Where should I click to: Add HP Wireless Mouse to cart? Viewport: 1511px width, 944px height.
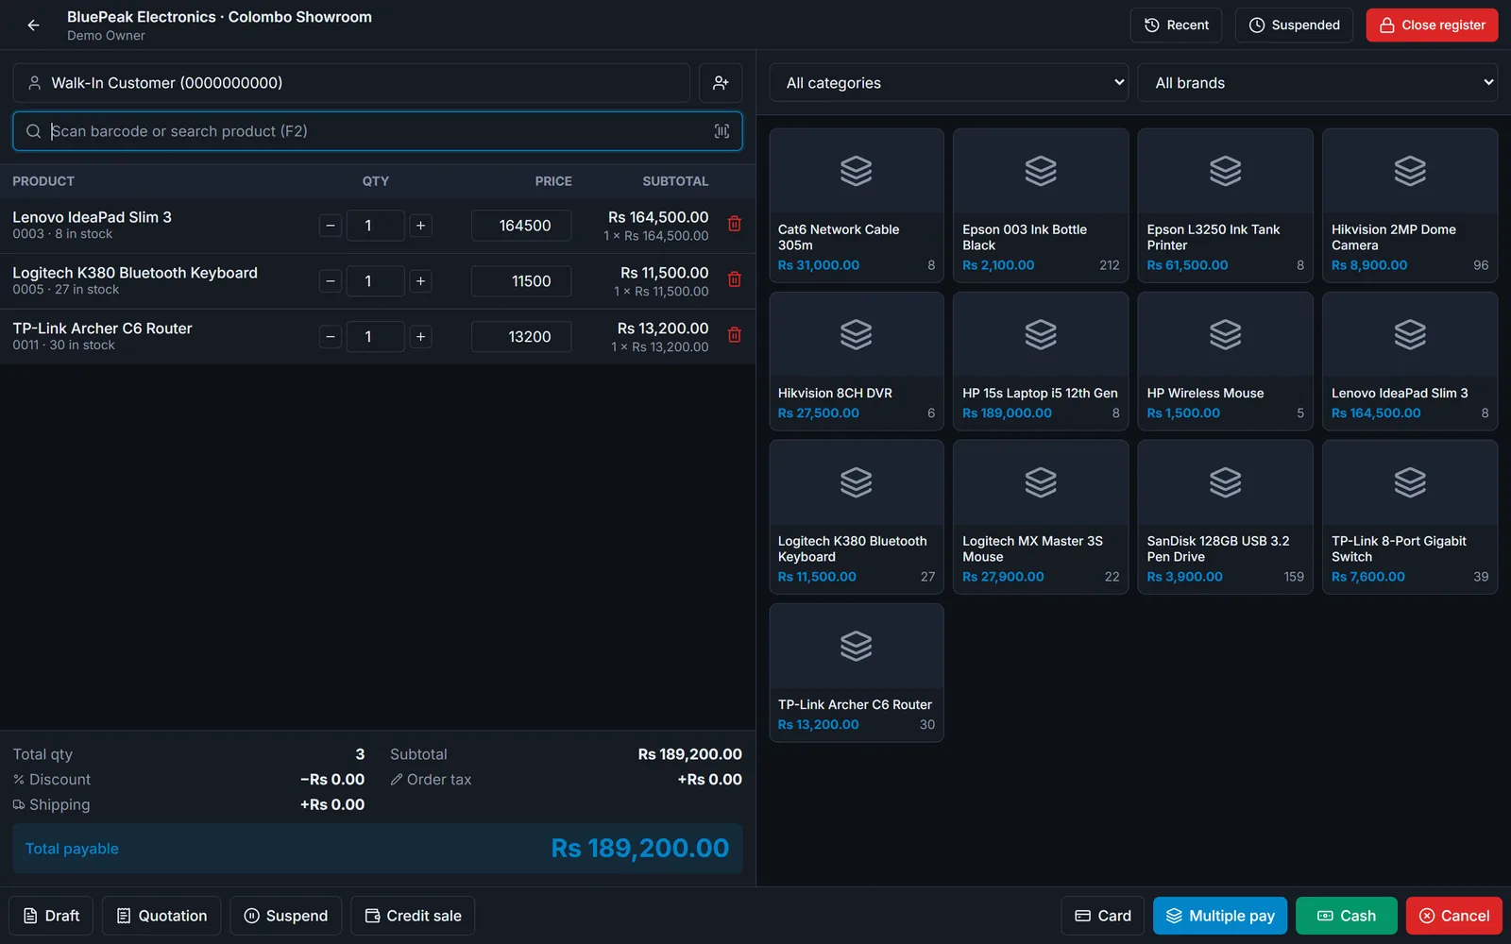[1225, 362]
